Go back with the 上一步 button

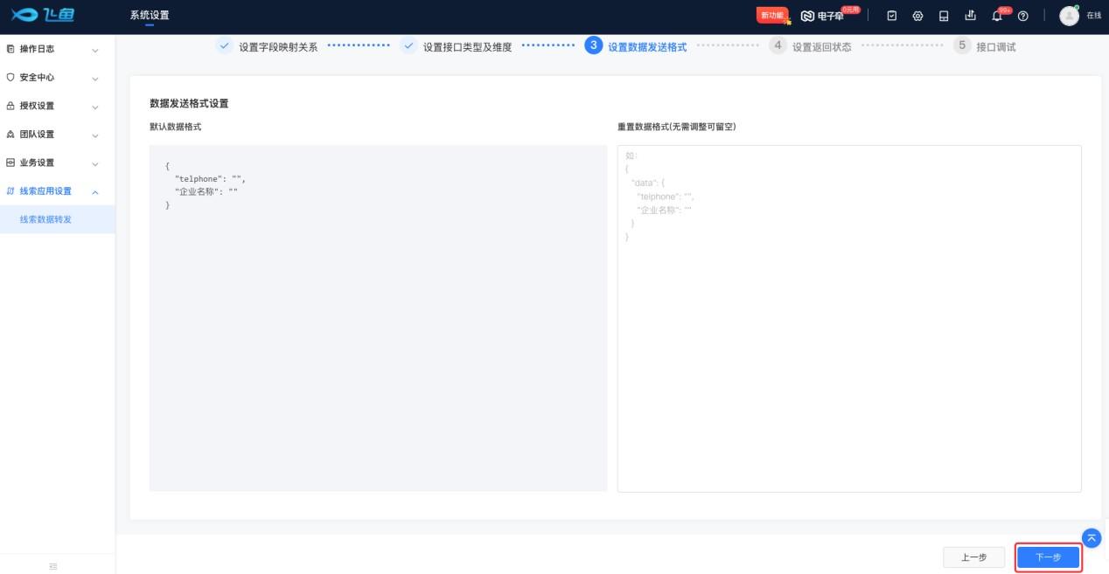click(973, 557)
